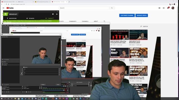
Task: Toggle Chroma Key filter visibility
Action: coord(3,64)
